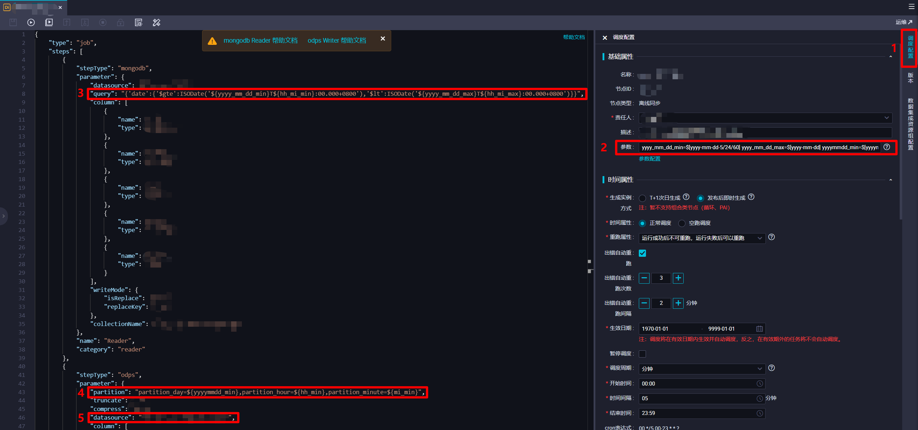Open the 数据集成资源组配置 side tab

coord(910,124)
